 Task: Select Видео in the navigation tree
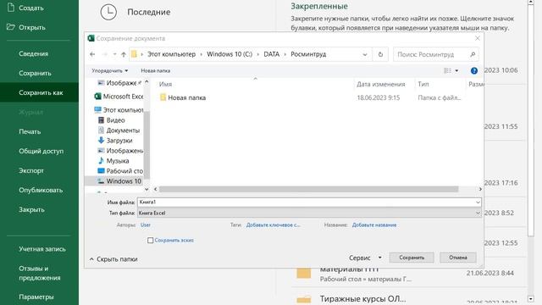[111, 120]
